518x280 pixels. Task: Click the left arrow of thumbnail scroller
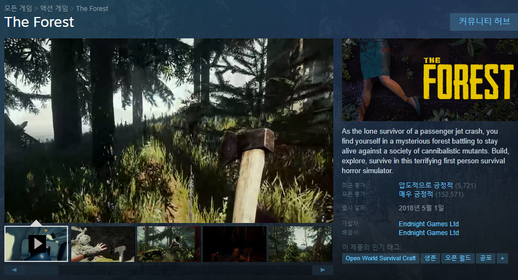pos(15,270)
